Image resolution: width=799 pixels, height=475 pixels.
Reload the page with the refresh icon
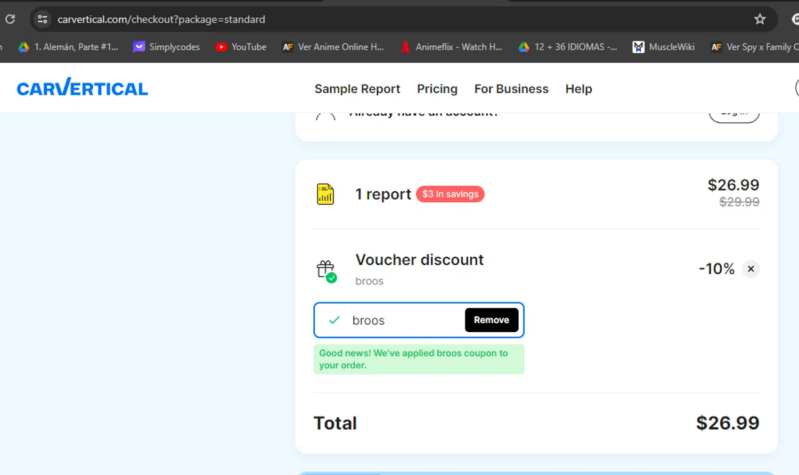coord(10,19)
